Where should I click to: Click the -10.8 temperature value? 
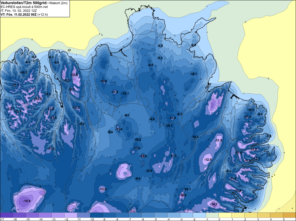coord(103,81)
